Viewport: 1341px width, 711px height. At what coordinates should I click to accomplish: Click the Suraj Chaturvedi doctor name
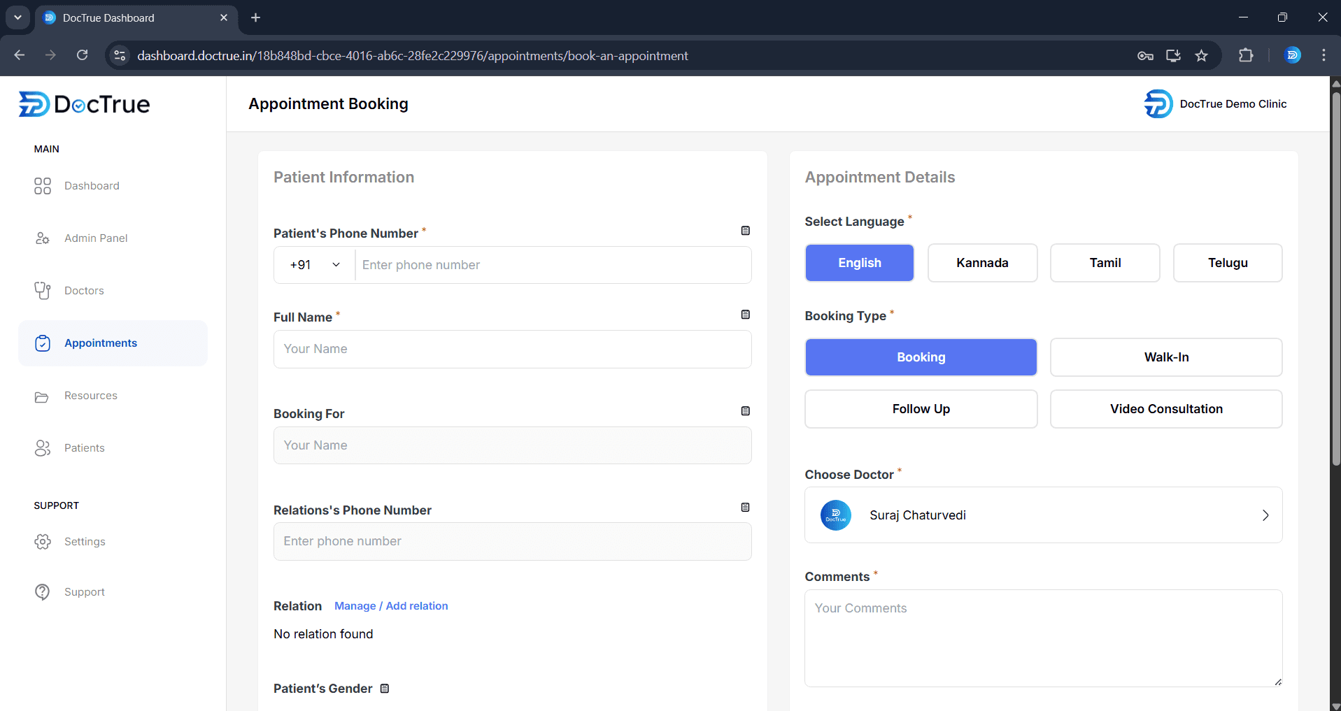tap(918, 515)
